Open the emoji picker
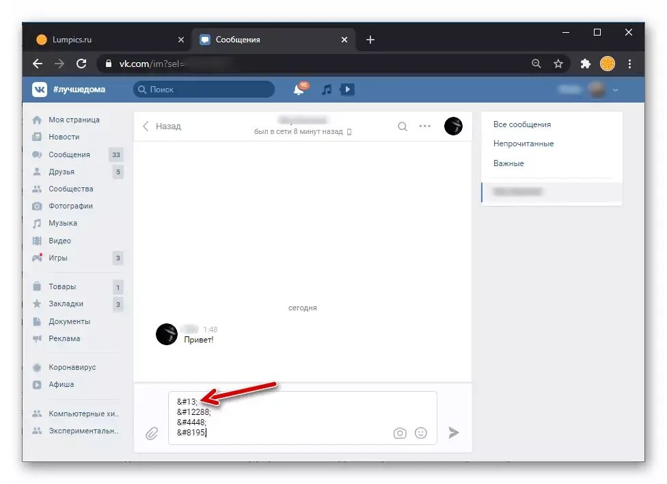Viewport: 667px width, 484px height. tap(421, 433)
